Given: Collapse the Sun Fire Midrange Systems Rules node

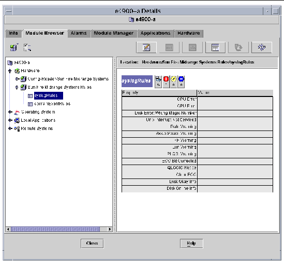Looking at the screenshot, I should point(17,87).
